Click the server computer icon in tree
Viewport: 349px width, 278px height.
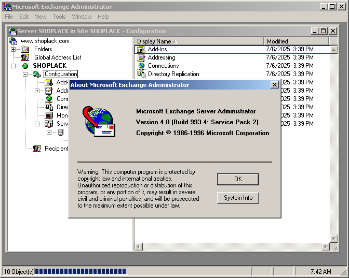(61, 132)
